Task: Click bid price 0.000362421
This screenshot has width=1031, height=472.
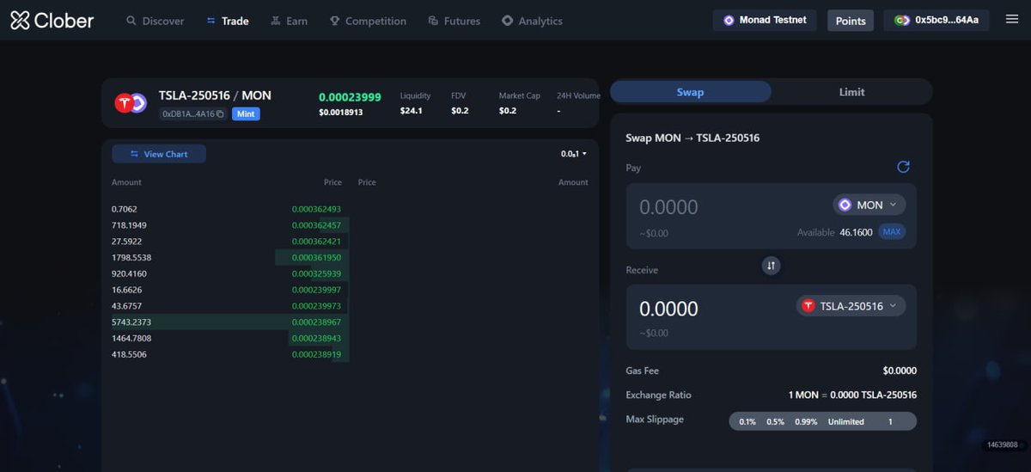Action: tap(316, 242)
